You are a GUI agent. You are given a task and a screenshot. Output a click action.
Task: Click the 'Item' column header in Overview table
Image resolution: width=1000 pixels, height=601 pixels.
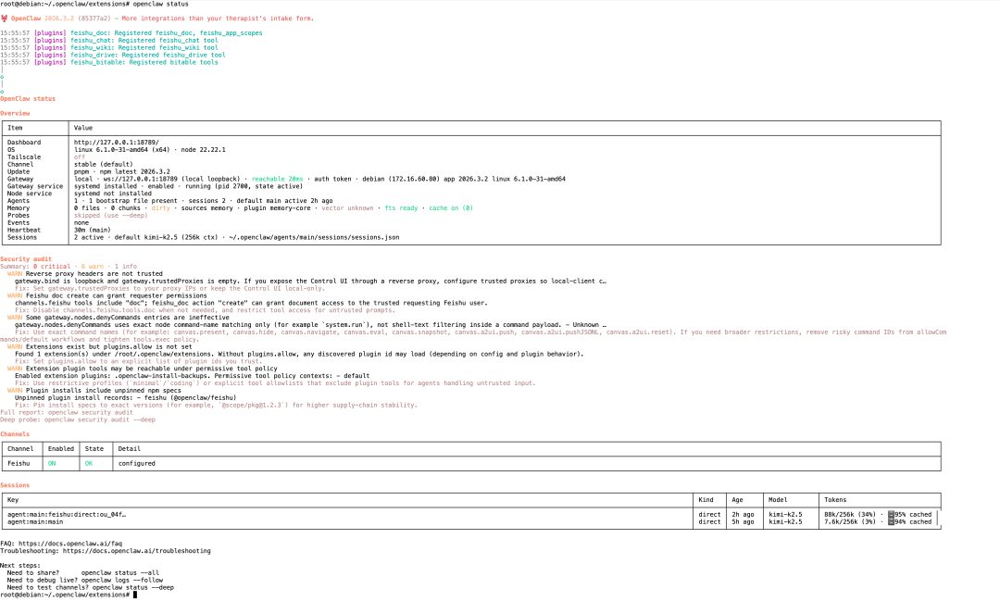pos(15,128)
